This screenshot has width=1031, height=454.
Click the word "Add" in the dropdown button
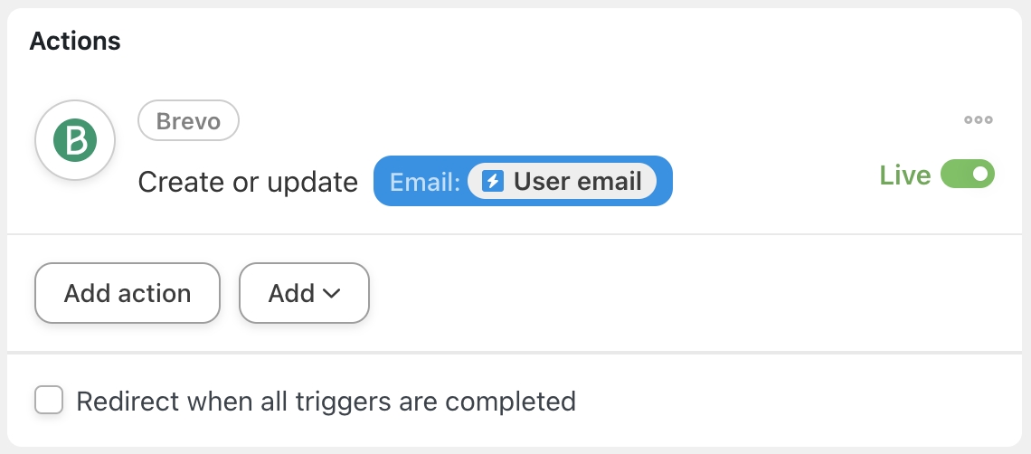[x=291, y=293]
